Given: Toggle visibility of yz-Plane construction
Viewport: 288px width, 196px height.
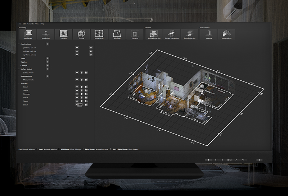Looking at the screenshot, I should tap(77, 47).
